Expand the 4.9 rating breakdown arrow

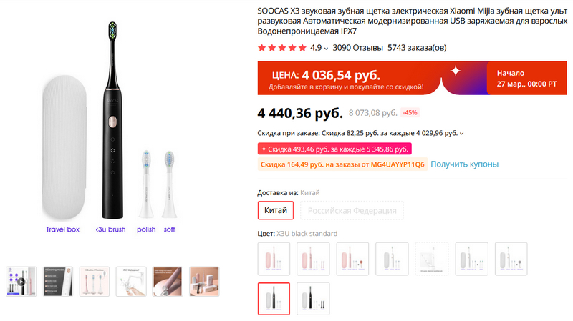tap(327, 49)
